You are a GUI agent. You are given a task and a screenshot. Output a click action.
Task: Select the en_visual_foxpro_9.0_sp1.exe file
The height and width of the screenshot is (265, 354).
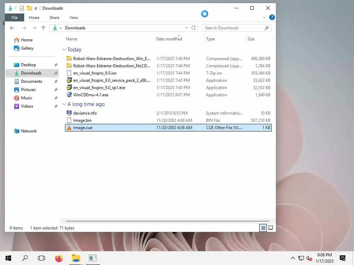tap(168, 88)
